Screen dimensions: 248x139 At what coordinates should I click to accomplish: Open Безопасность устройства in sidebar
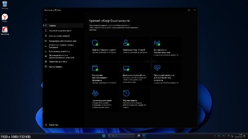pyautogui.click(x=63, y=51)
